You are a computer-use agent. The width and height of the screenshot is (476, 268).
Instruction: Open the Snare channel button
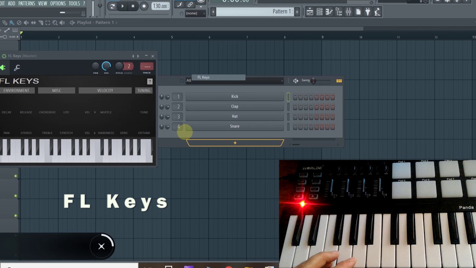[x=235, y=126]
